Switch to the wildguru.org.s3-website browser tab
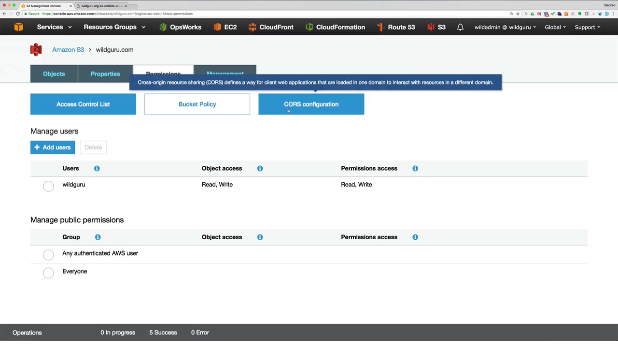Viewport: 618px width, 348px height. pyautogui.click(x=101, y=6)
